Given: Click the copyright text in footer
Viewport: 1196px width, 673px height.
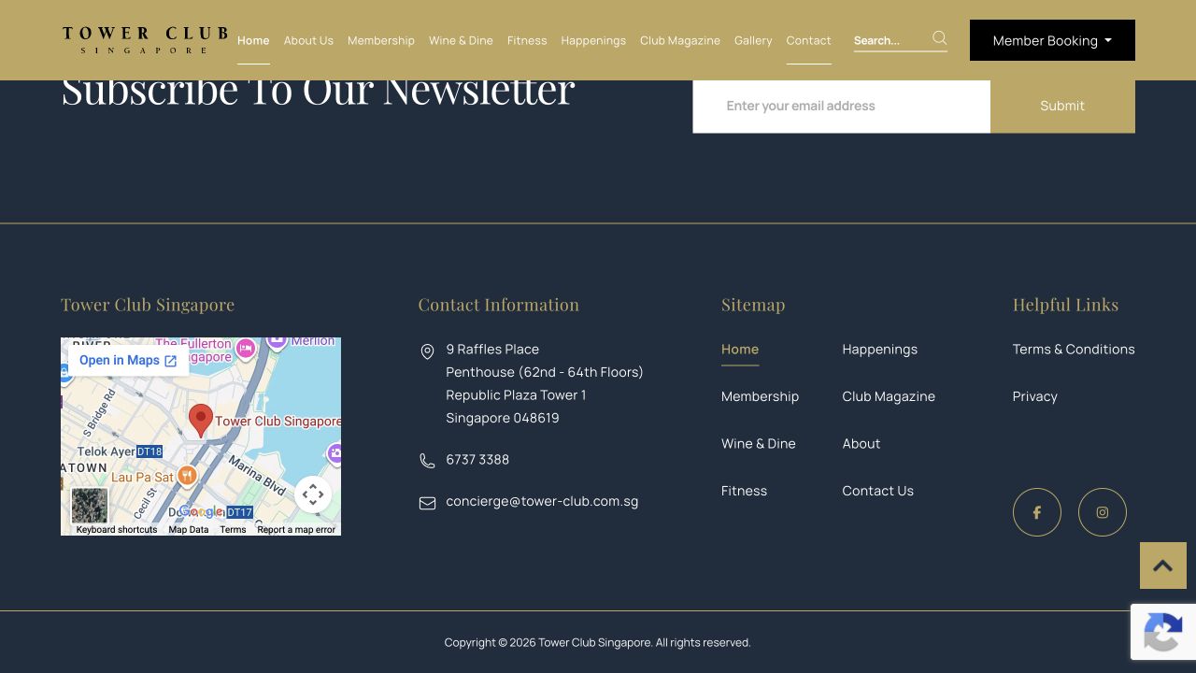Looking at the screenshot, I should tap(597, 643).
